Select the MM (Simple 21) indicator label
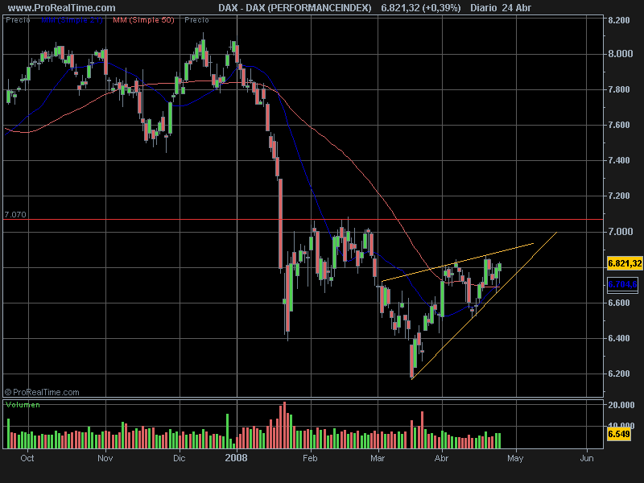This screenshot has width=644, height=483. (72, 19)
